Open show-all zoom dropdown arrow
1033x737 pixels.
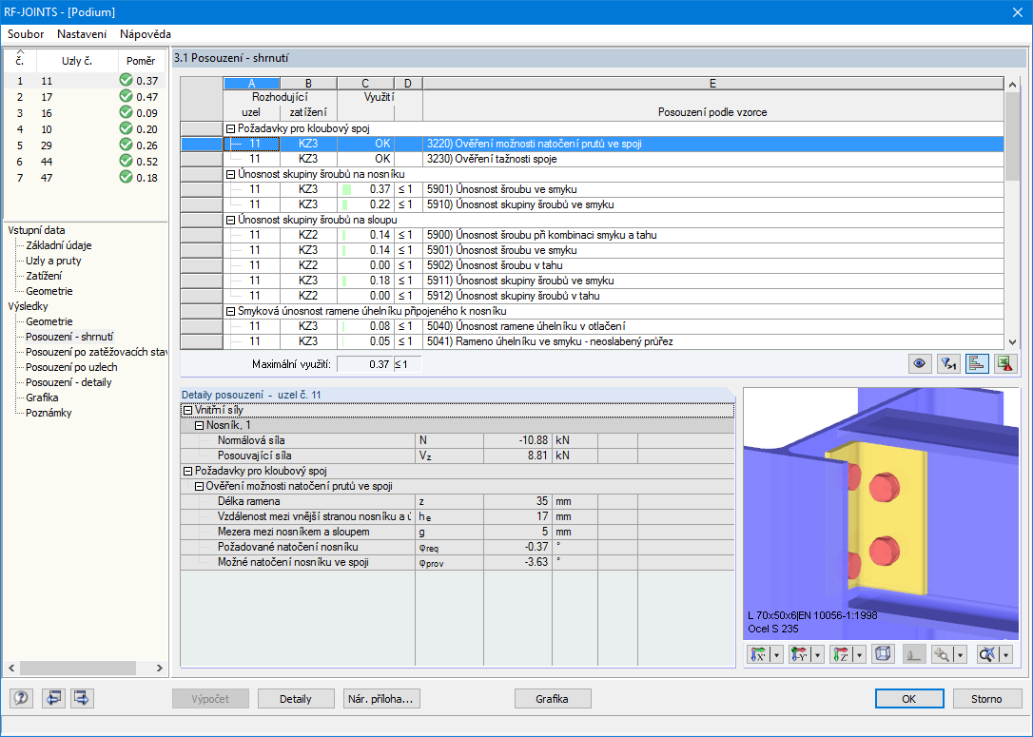[x=1005, y=654]
